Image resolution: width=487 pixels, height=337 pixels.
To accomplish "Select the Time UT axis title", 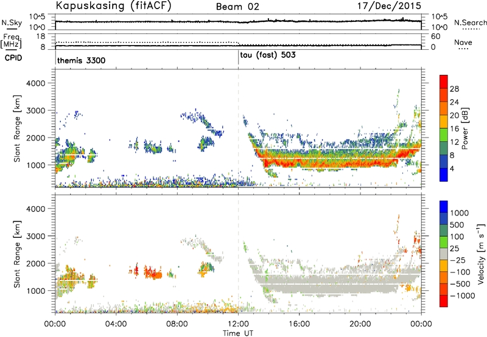I will [238, 333].
